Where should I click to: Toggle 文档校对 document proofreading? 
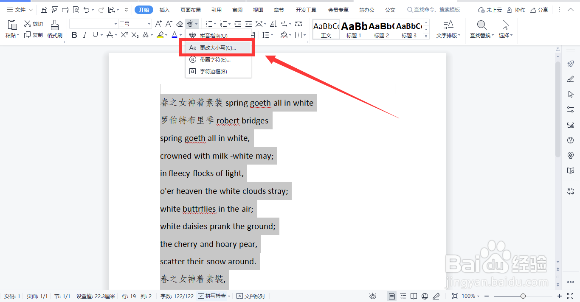251,296
